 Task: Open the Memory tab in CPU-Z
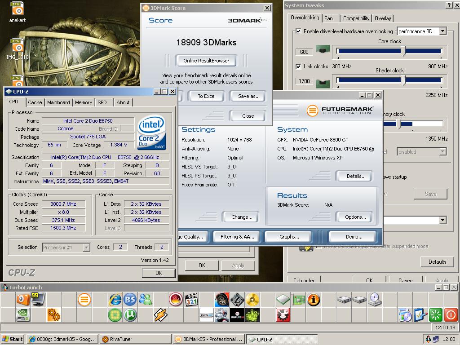[84, 102]
